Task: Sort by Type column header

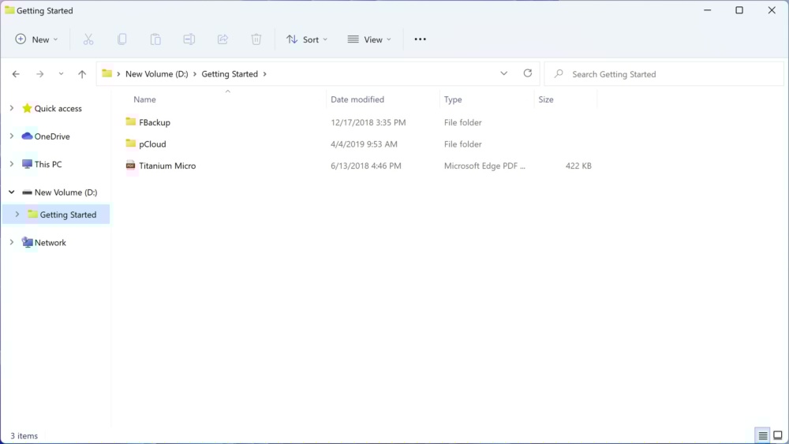Action: pos(453,99)
